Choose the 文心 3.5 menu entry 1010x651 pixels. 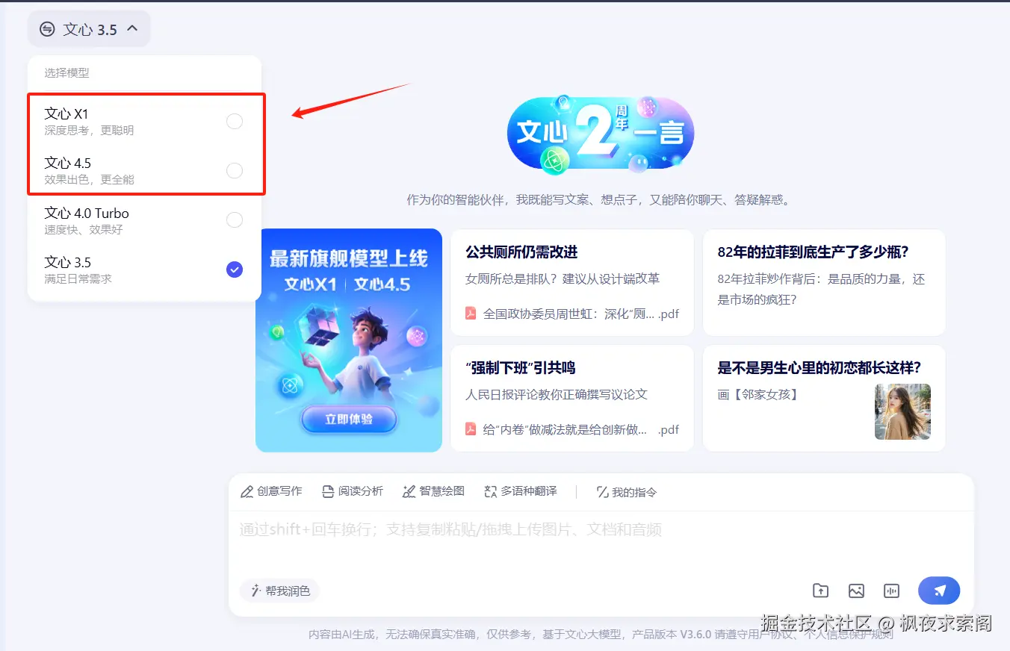(x=144, y=270)
